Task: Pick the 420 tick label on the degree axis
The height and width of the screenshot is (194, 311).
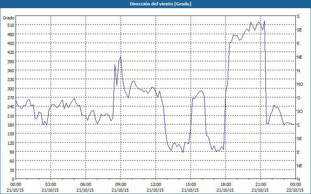Action: [11, 52]
